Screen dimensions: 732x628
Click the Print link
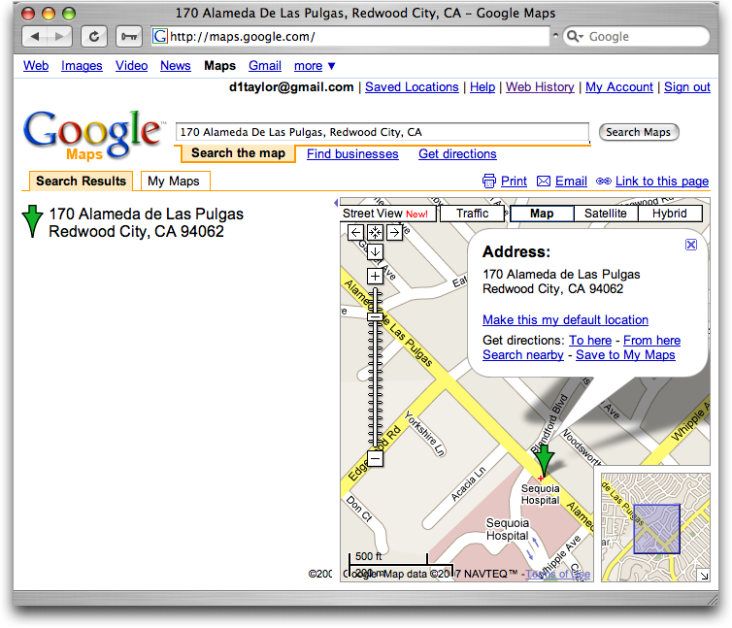pyautogui.click(x=514, y=182)
